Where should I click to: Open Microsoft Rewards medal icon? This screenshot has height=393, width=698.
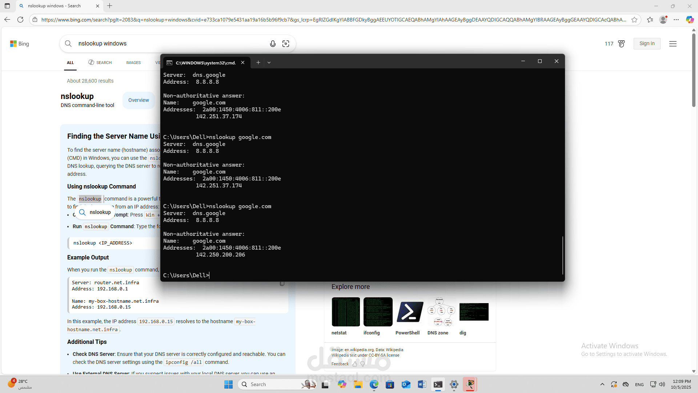pos(622,44)
